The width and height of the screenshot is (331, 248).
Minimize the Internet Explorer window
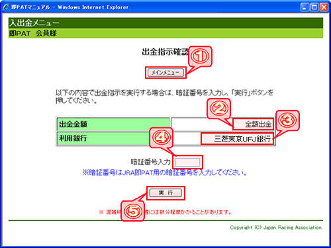[305, 7]
